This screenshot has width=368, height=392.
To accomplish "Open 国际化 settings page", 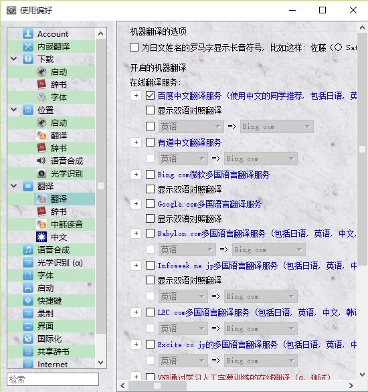I will [x=50, y=338].
